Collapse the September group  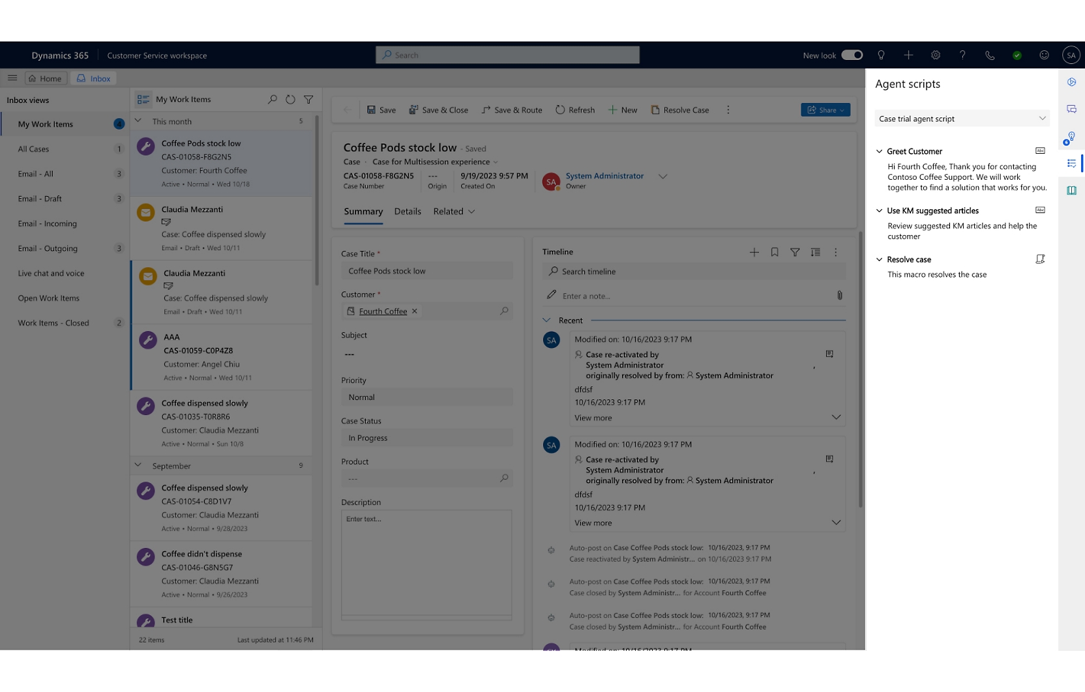point(138,465)
